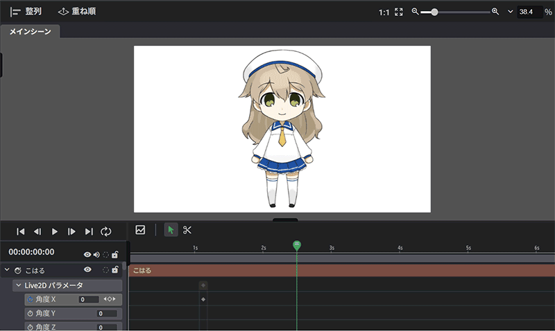This screenshot has height=331, width=555.
Task: Select the こはる clip bar in timeline
Action: [x=342, y=271]
